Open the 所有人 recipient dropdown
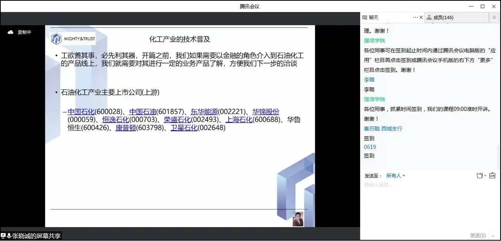501x241 pixels. pos(396,176)
